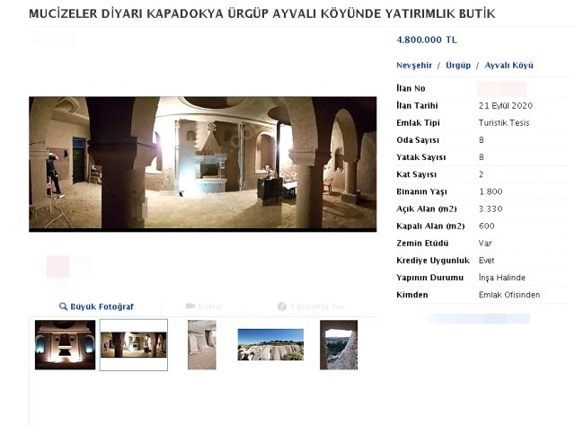Click the 3D tour icon
This screenshot has width=575, height=426.
pyautogui.click(x=282, y=306)
